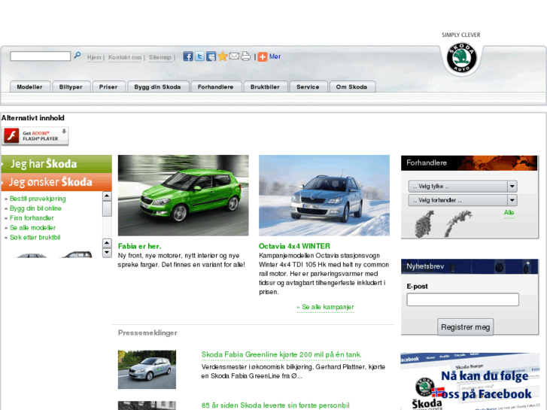Click the search magnifier icon
The height and width of the screenshot is (410, 547).
(77, 56)
